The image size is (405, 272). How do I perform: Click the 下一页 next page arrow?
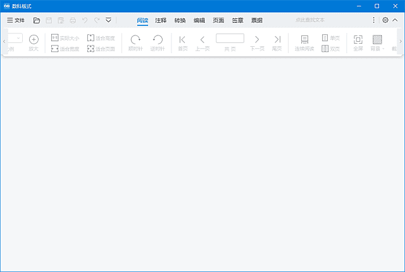click(257, 42)
